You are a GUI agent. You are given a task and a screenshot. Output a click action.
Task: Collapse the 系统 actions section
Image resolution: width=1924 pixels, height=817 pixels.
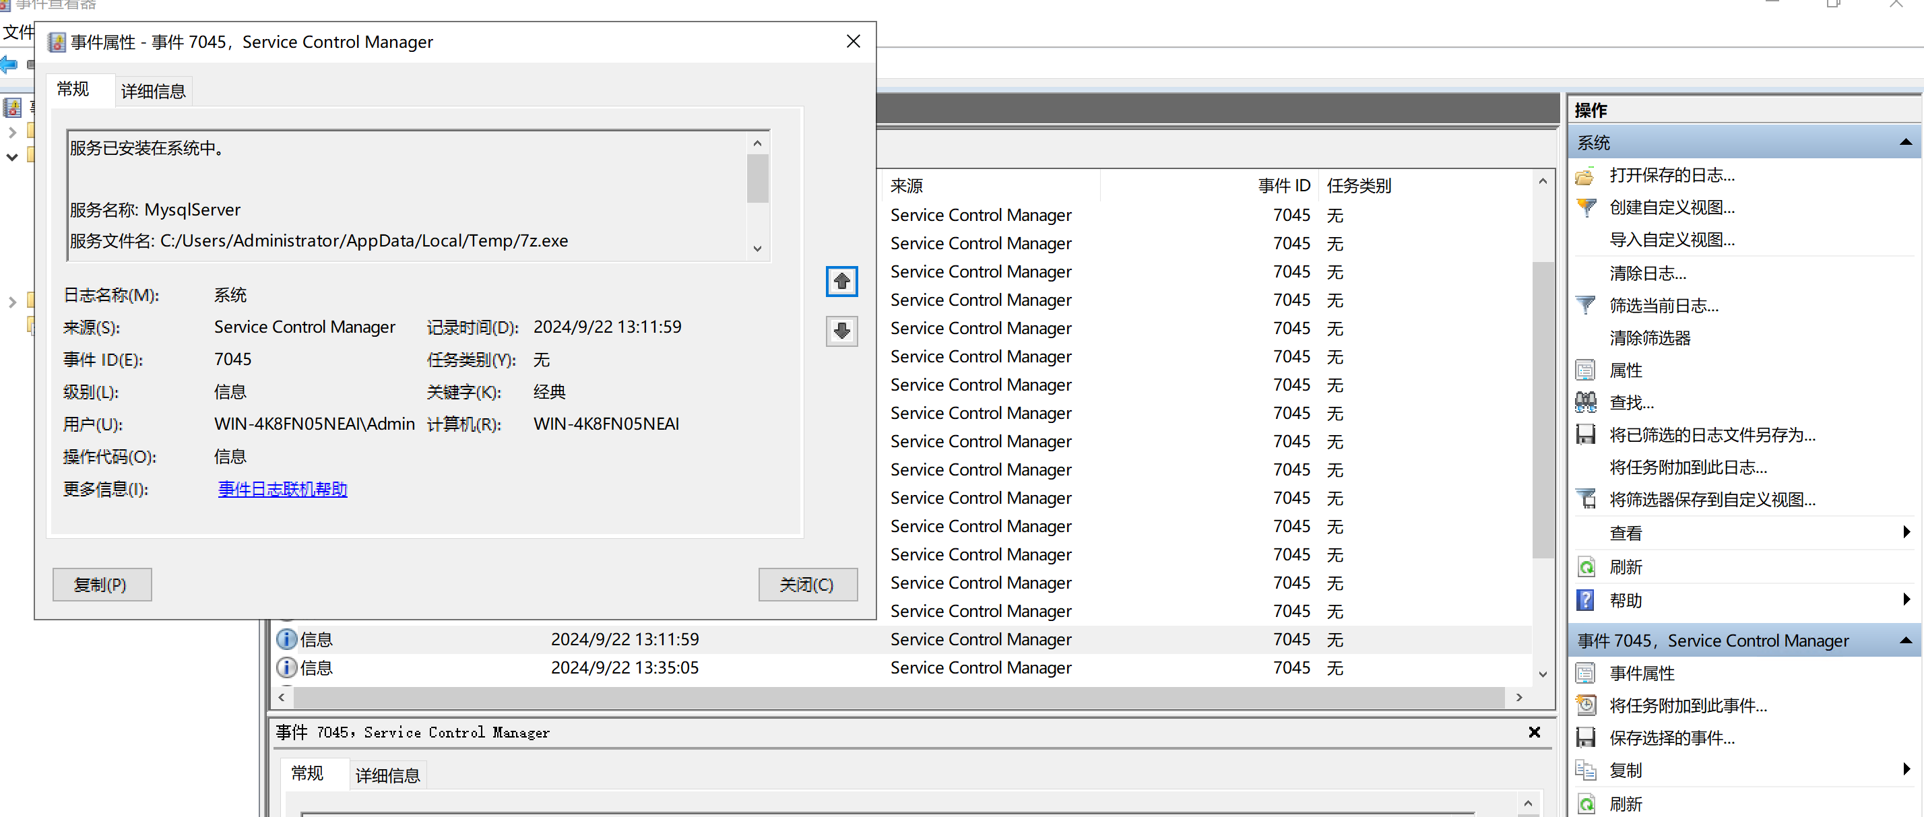coord(1904,143)
